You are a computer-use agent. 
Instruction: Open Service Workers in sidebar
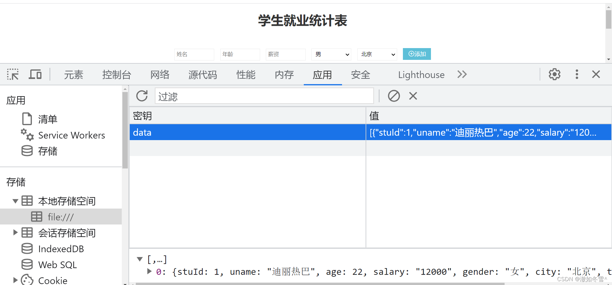click(71, 135)
